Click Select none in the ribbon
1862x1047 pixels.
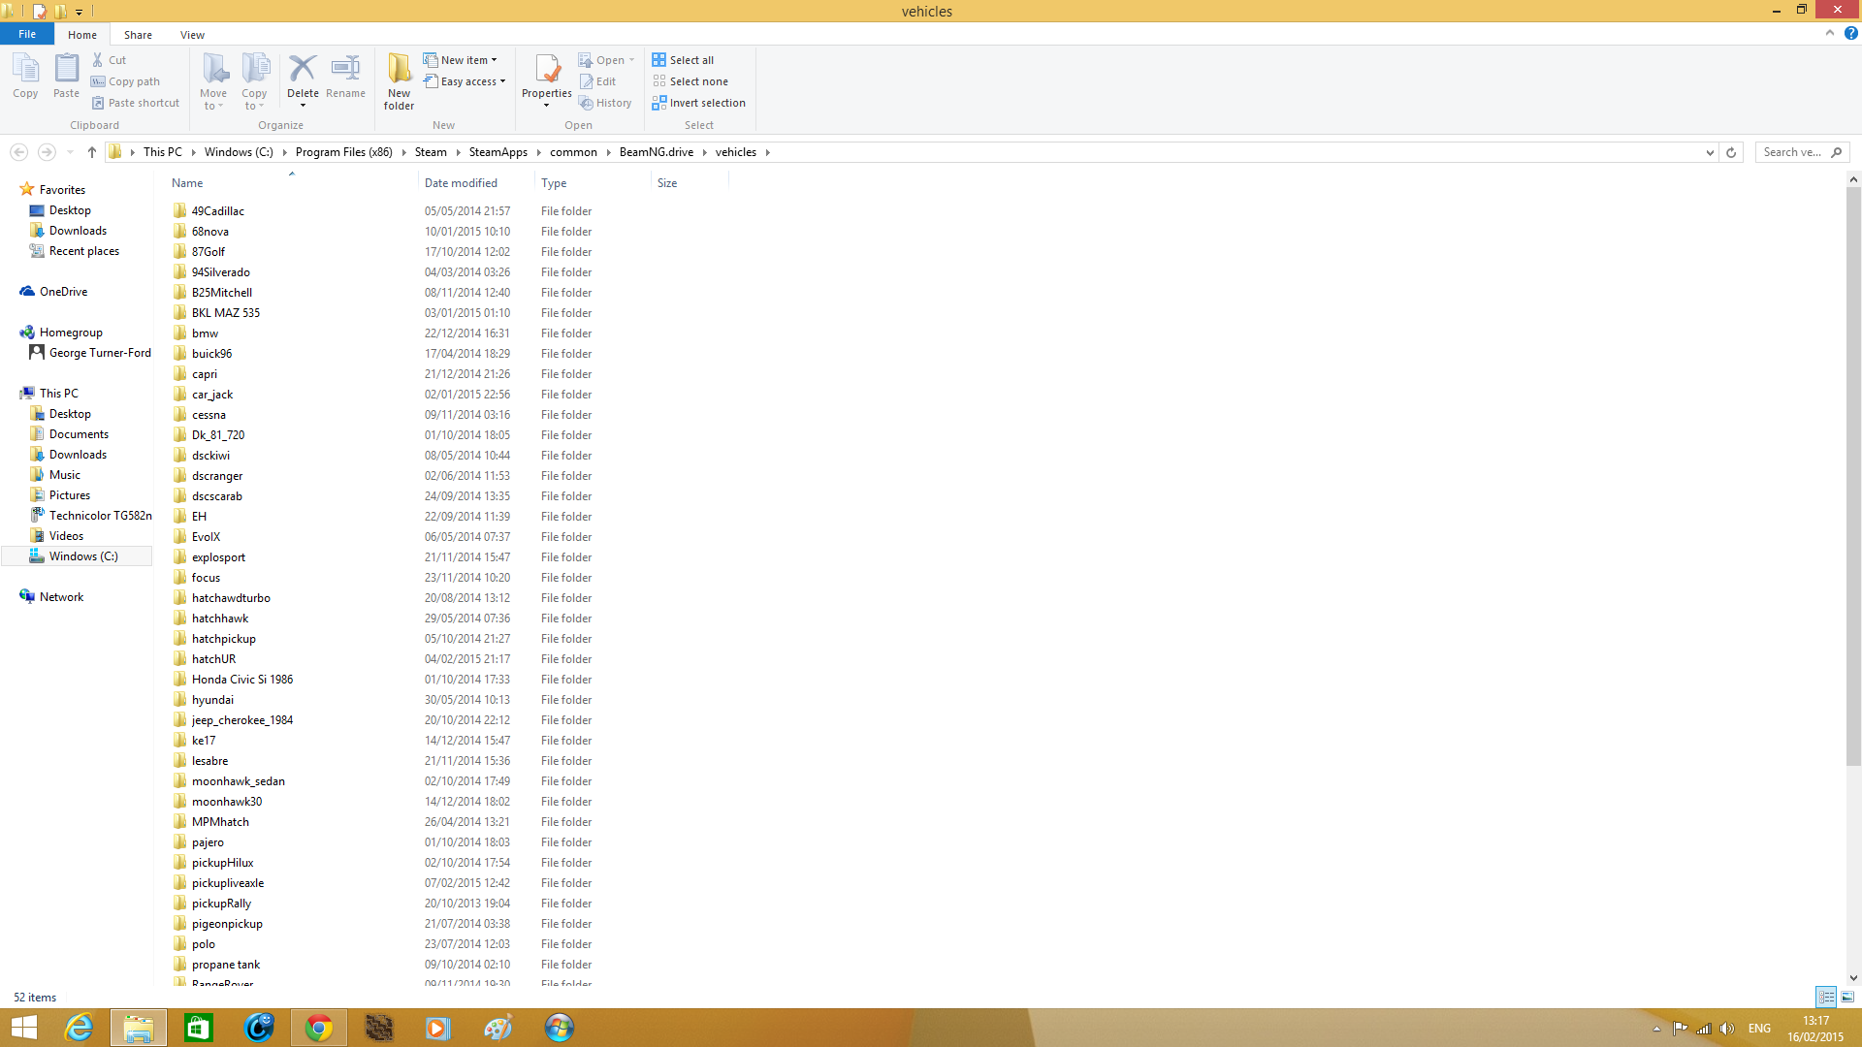690,81
